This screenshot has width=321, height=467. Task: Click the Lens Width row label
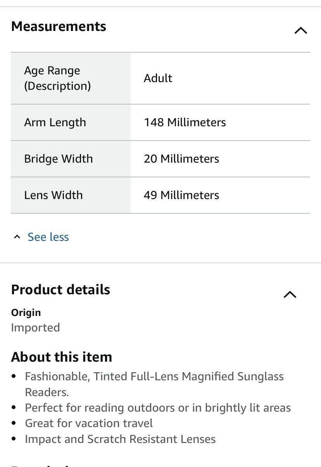click(x=53, y=195)
